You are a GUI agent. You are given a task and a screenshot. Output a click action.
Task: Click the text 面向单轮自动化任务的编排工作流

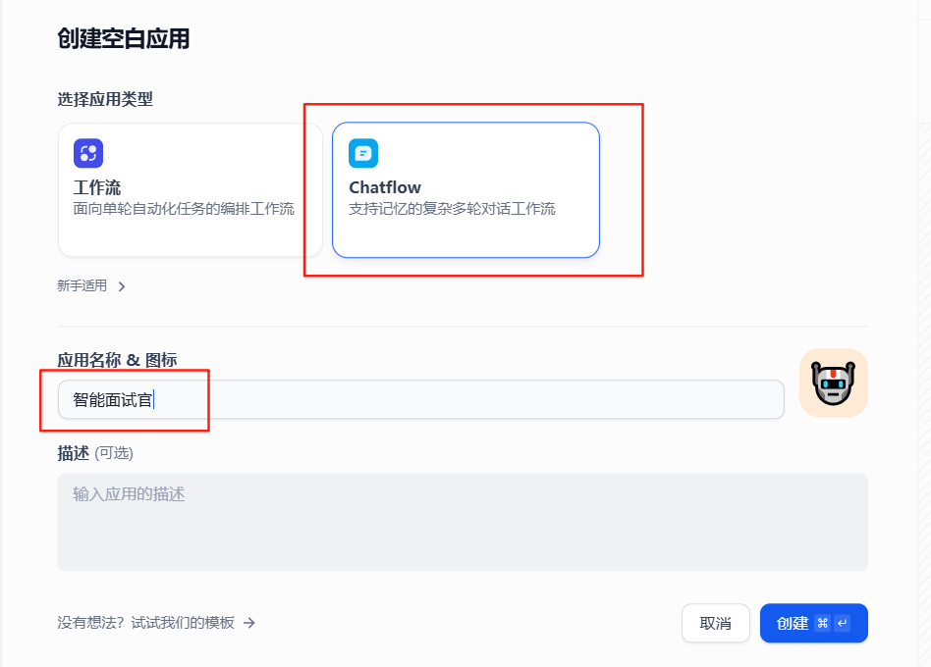[x=184, y=209]
